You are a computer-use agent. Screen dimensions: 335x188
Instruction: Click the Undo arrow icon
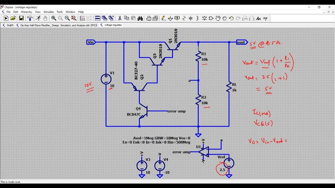231,18
